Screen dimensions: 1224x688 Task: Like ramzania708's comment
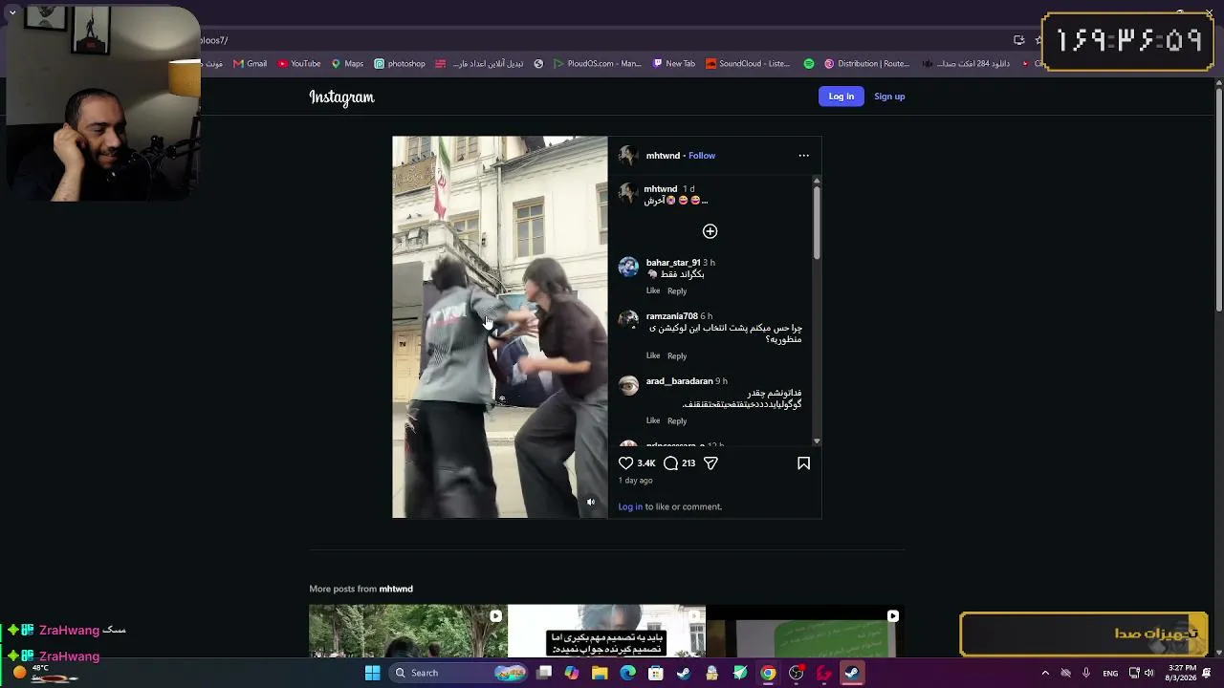[x=653, y=355]
